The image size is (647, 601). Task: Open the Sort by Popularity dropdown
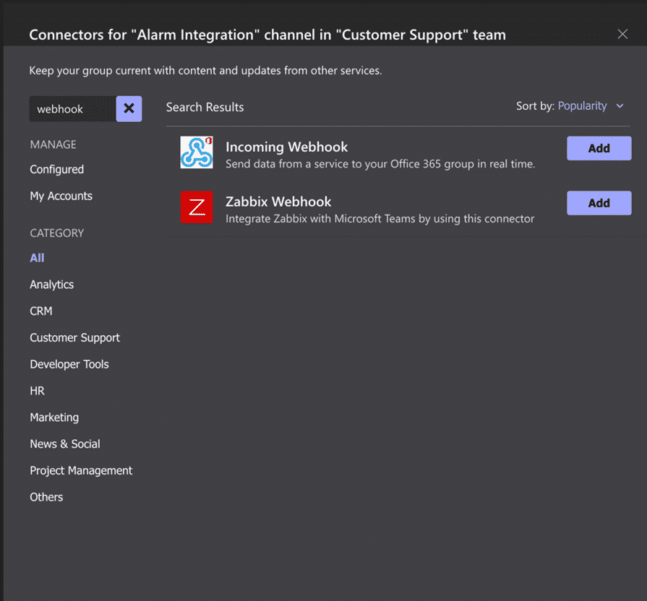tap(590, 106)
